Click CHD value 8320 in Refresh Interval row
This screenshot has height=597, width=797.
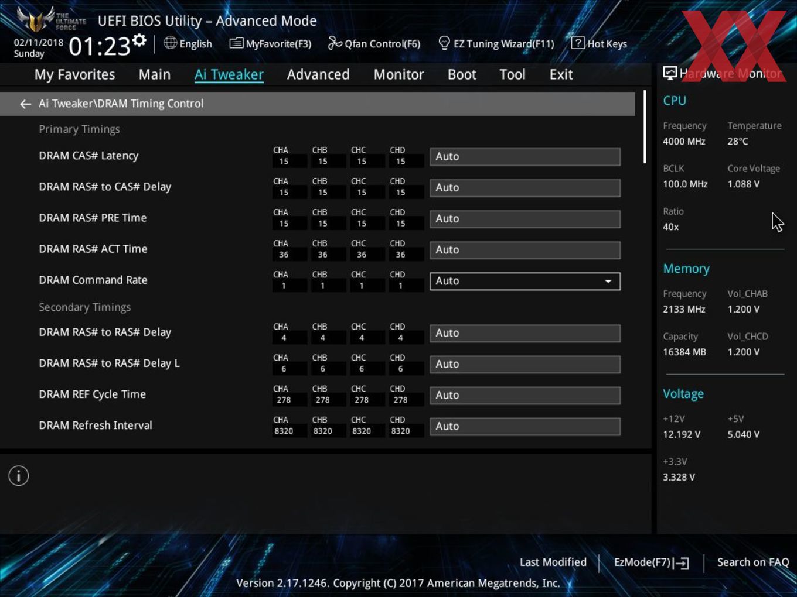pyautogui.click(x=400, y=431)
